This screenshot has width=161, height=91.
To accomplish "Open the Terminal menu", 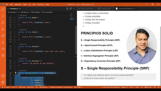I will click(41, 5).
